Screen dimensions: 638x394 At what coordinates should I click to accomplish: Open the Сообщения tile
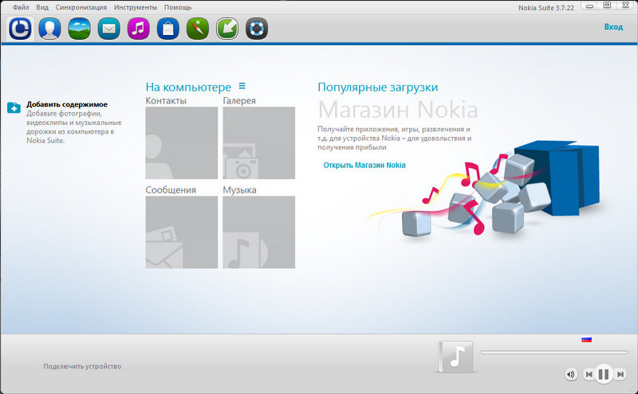click(x=182, y=232)
